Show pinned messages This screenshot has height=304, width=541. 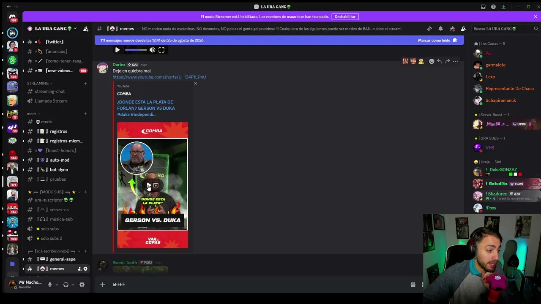pyautogui.click(x=452, y=29)
